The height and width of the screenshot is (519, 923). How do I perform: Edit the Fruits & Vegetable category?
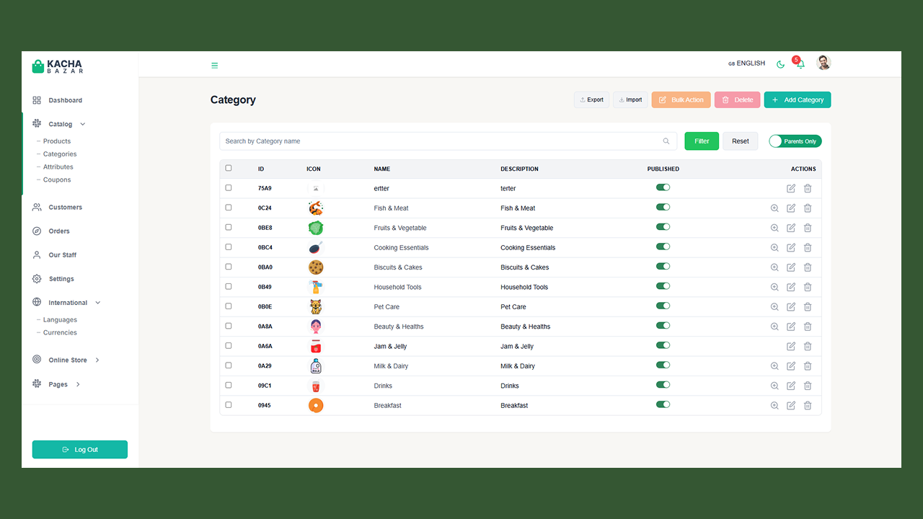[791, 228]
